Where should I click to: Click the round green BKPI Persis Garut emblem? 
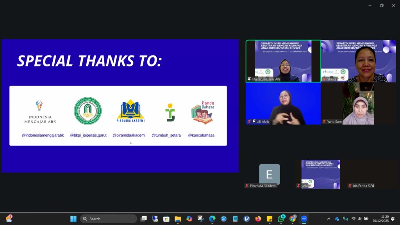coord(88,111)
